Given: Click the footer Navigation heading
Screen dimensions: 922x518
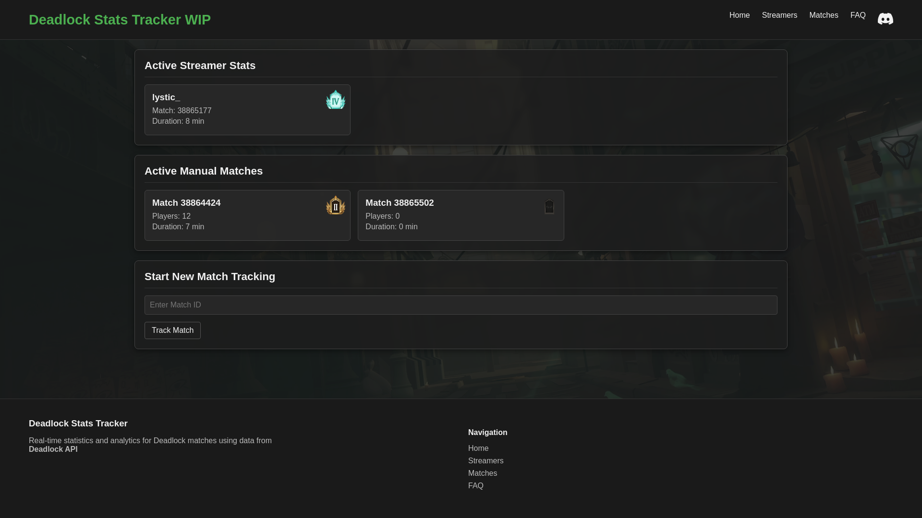Looking at the screenshot, I should coord(487,433).
